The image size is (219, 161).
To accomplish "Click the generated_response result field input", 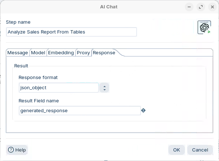I will coord(80,110).
